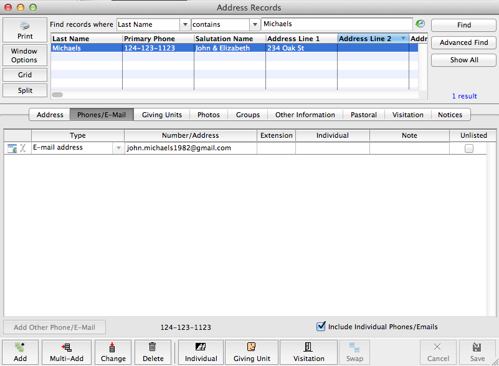Uncheck Include Individual Phones/Emails
This screenshot has height=366, width=499.
[321, 326]
